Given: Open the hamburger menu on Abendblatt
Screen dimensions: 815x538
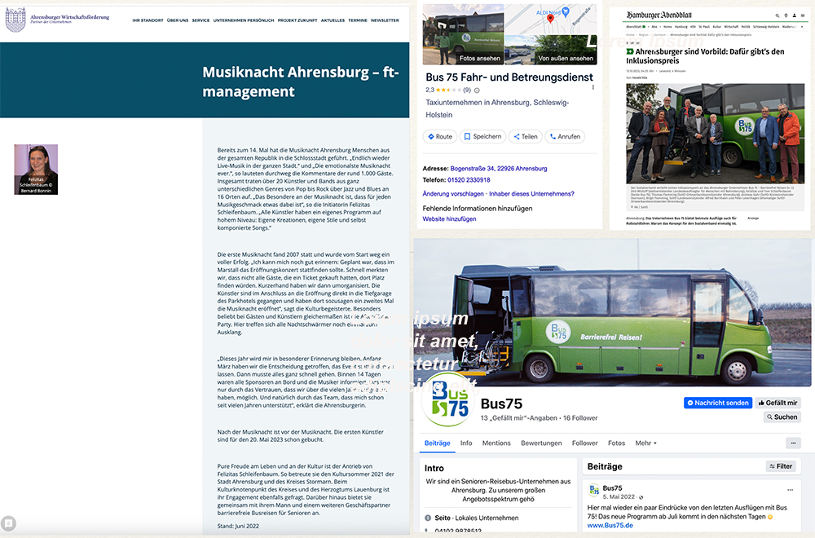Looking at the screenshot, I should tap(803, 15).
